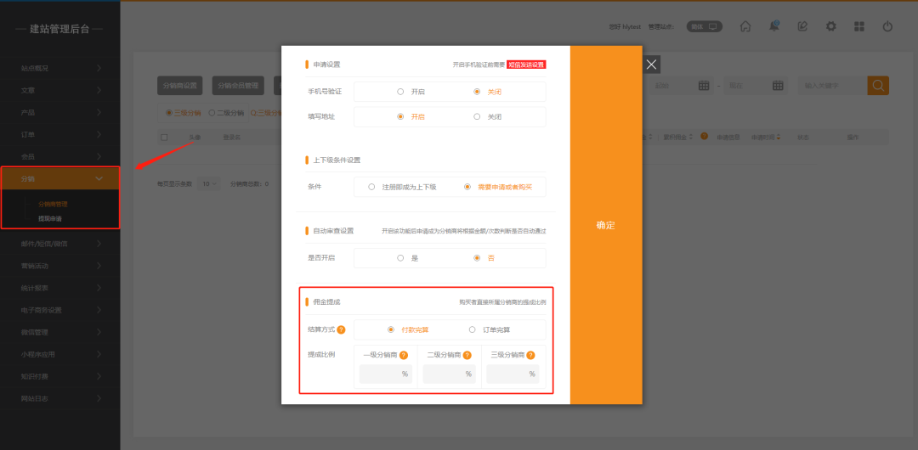Viewport: 918px width, 450px height.
Task: Select 分销商管理 submenu item
Action: (53, 204)
